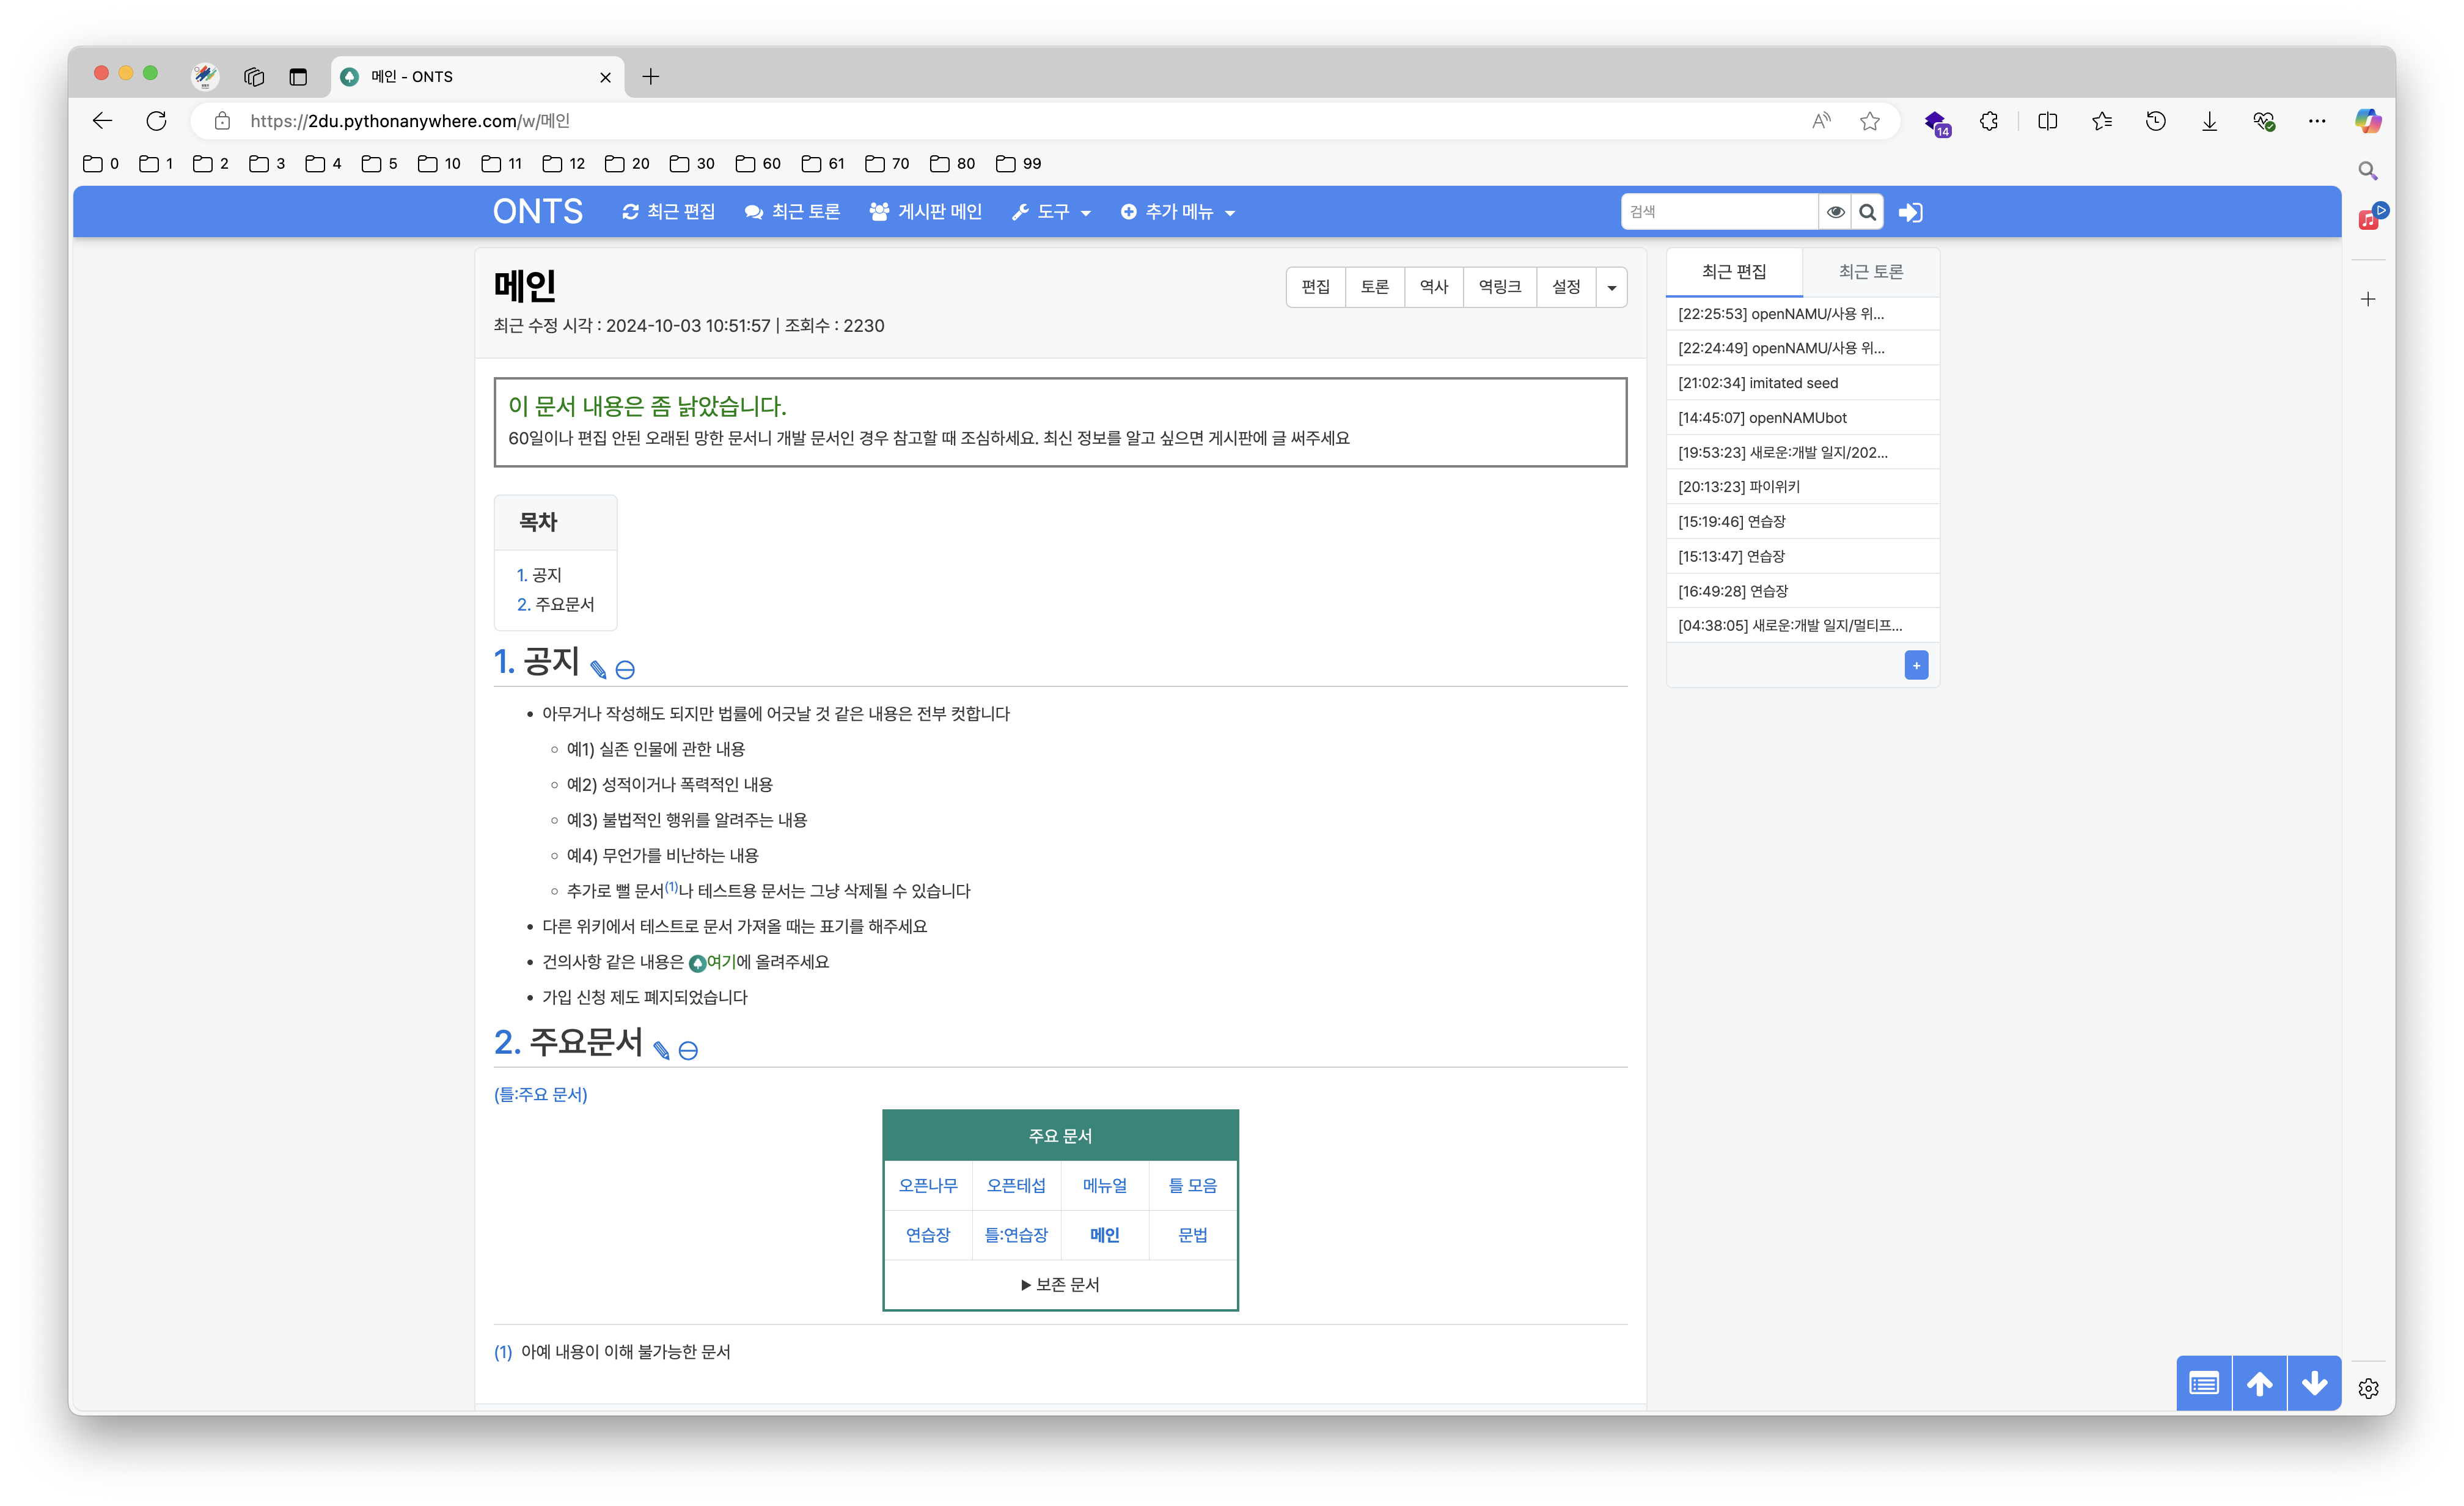This screenshot has width=2464, height=1506.
Task: Open the 도구 dropdown menu
Action: pyautogui.click(x=1051, y=212)
